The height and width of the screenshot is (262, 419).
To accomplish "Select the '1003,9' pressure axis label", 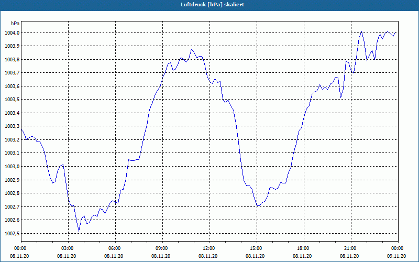I will point(12,46).
